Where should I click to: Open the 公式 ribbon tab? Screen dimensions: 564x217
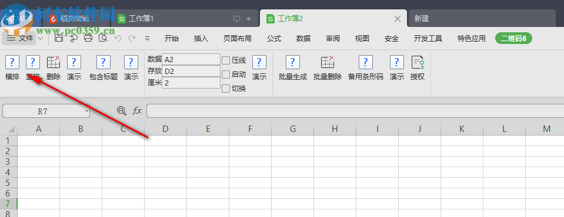274,38
